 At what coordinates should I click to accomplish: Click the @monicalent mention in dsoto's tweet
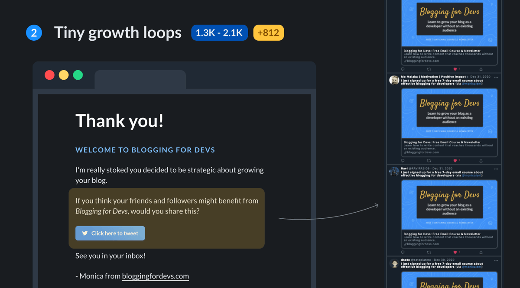coord(472,267)
